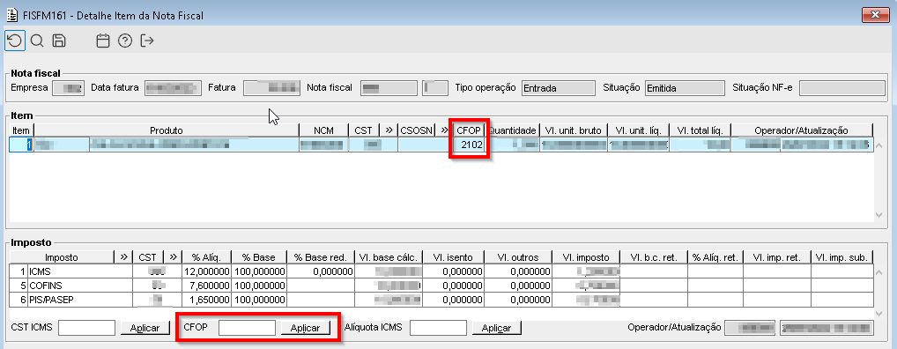
Task: Click the % Base red. column header
Action: [321, 257]
